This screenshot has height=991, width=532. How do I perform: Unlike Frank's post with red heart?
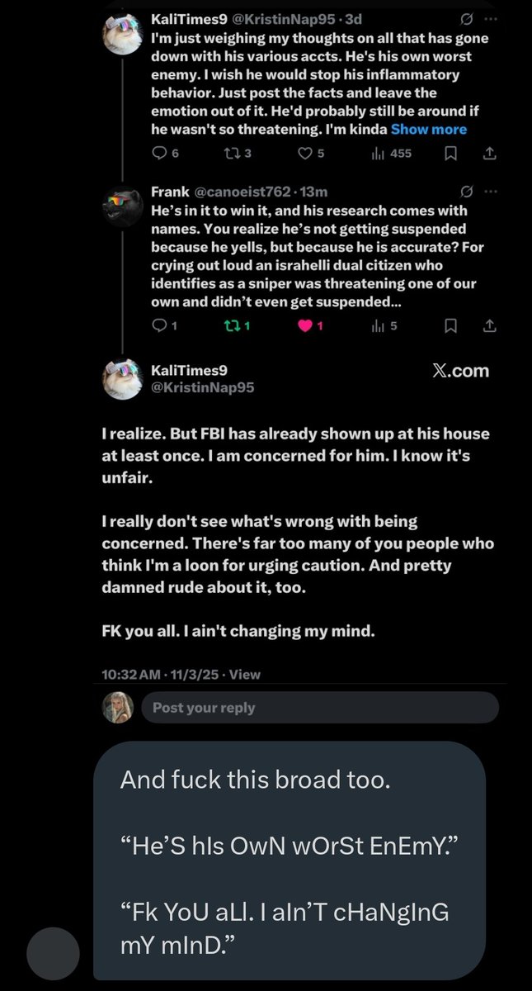pyautogui.click(x=304, y=326)
